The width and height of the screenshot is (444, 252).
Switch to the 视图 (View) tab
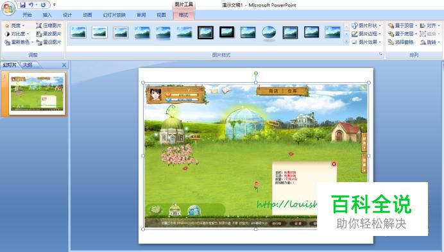pyautogui.click(x=161, y=15)
